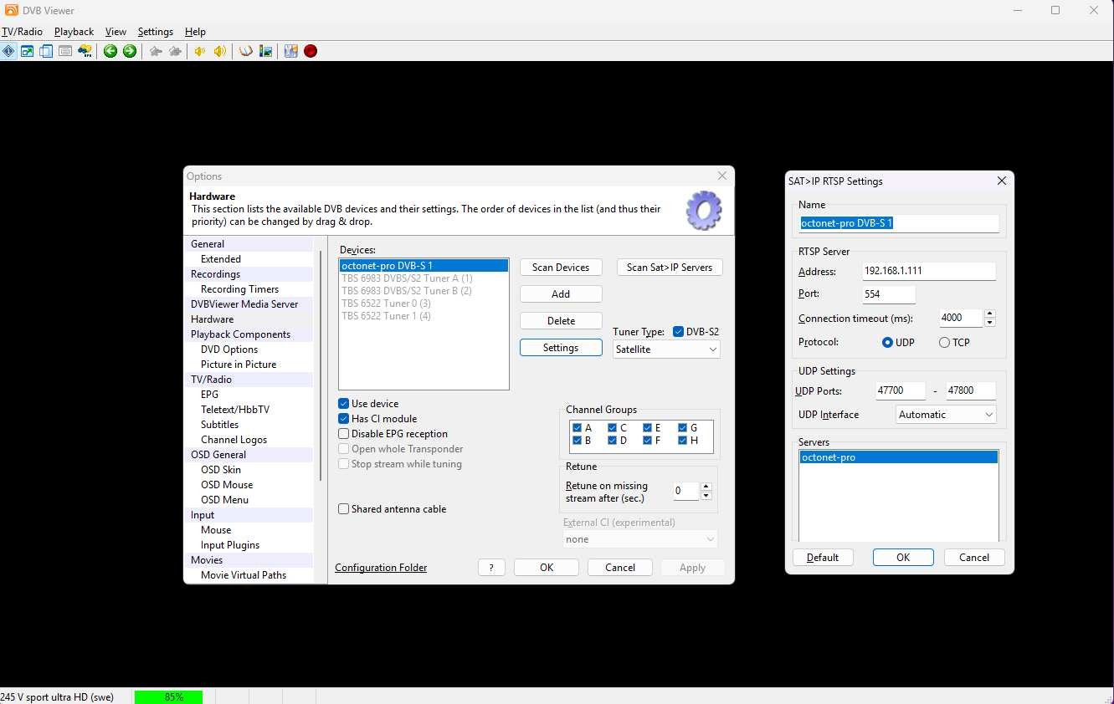Open the Playback menu
1114x704 pixels.
74,32
